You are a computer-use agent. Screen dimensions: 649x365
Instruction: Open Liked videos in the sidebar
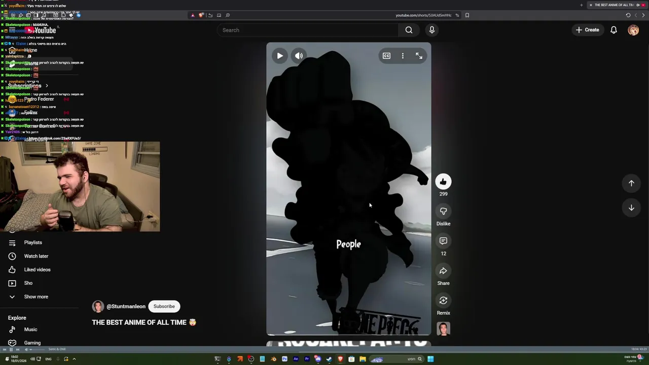point(37,270)
